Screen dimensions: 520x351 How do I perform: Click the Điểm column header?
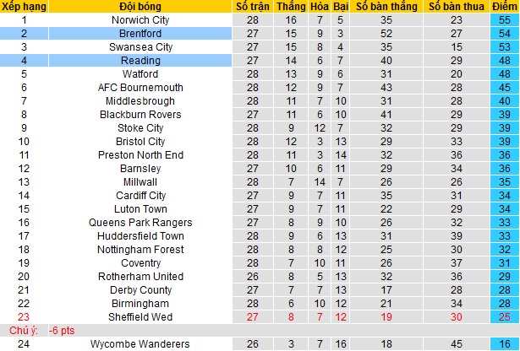point(505,6)
